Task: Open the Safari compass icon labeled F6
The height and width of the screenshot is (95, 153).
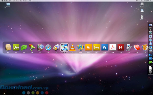Action: pyautogui.click(x=48, y=48)
